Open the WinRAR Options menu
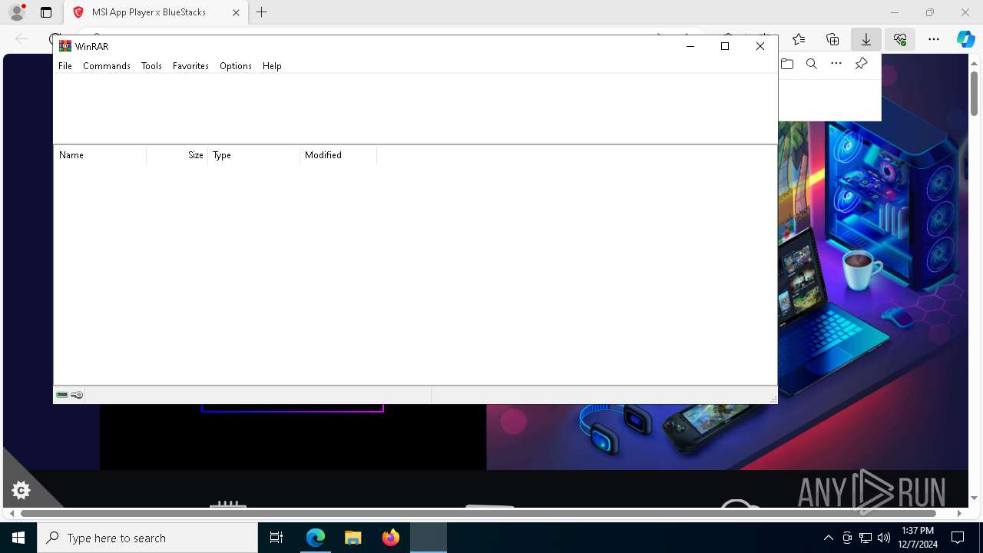Viewport: 983px width, 553px height. coord(236,66)
